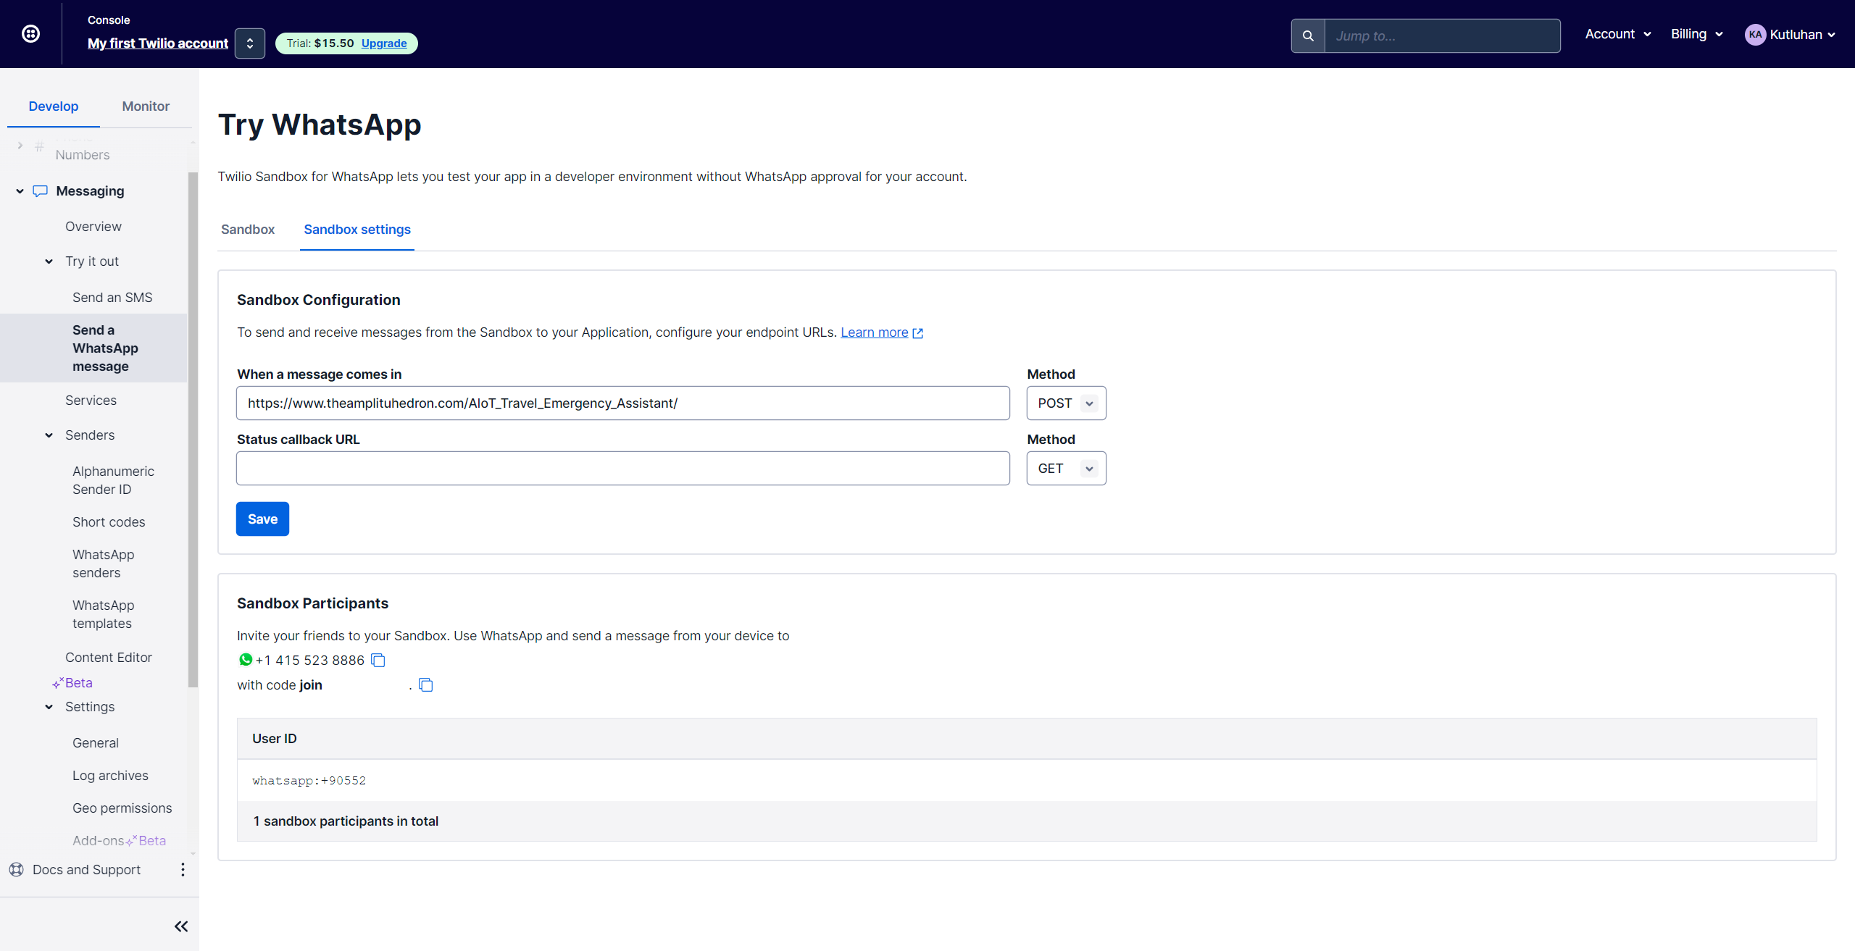1855x951 pixels.
Task: Click the Save button
Action: [x=262, y=519]
